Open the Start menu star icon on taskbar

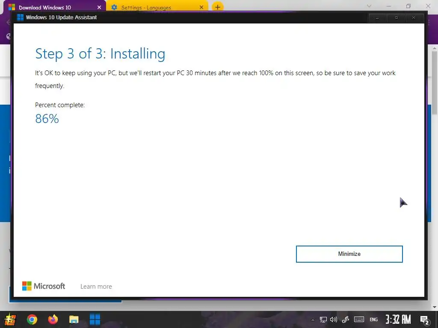point(10,319)
